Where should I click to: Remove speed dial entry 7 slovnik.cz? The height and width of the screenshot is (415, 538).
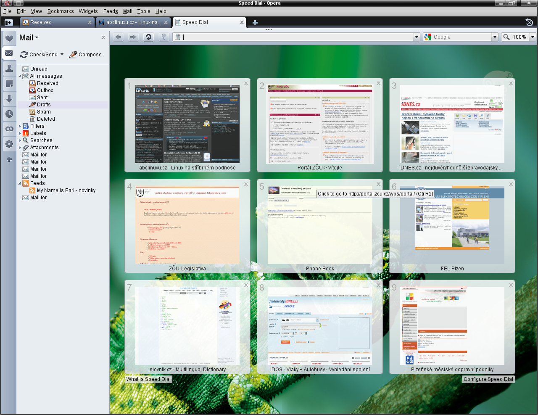tap(246, 285)
